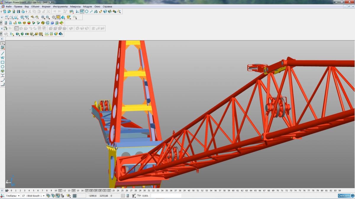The height and width of the screenshot is (199, 355).
Task: Open the Surface creation tool
Action: [x=100, y=11]
